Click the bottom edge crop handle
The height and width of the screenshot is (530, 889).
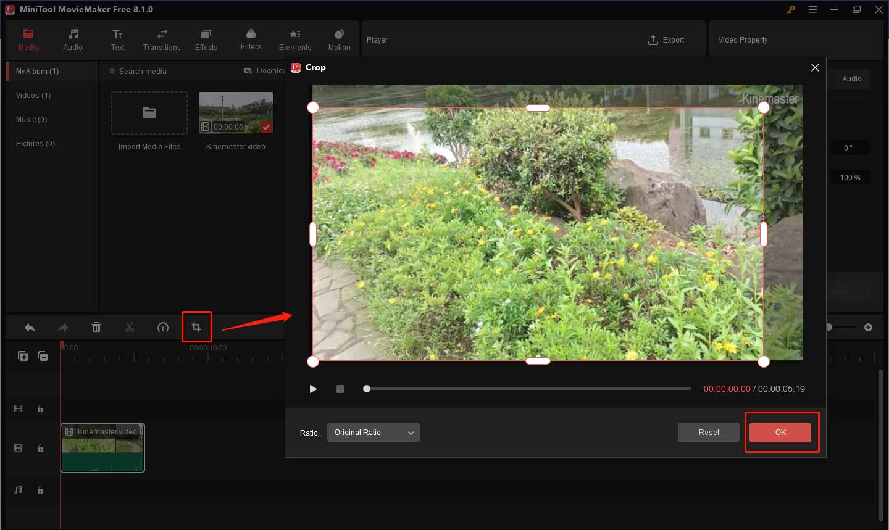538,361
